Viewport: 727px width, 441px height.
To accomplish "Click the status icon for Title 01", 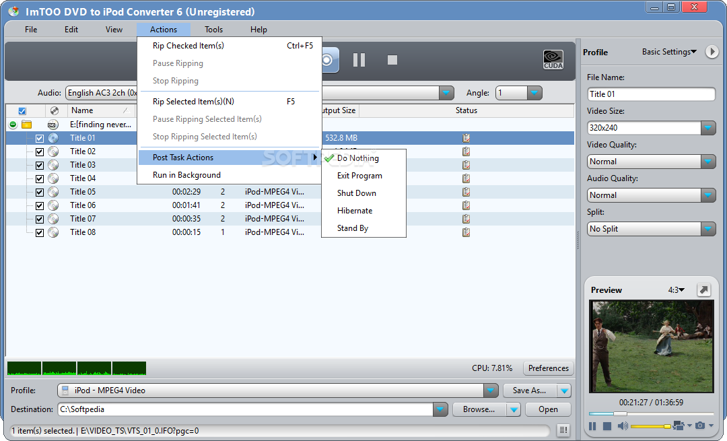I will [466, 138].
